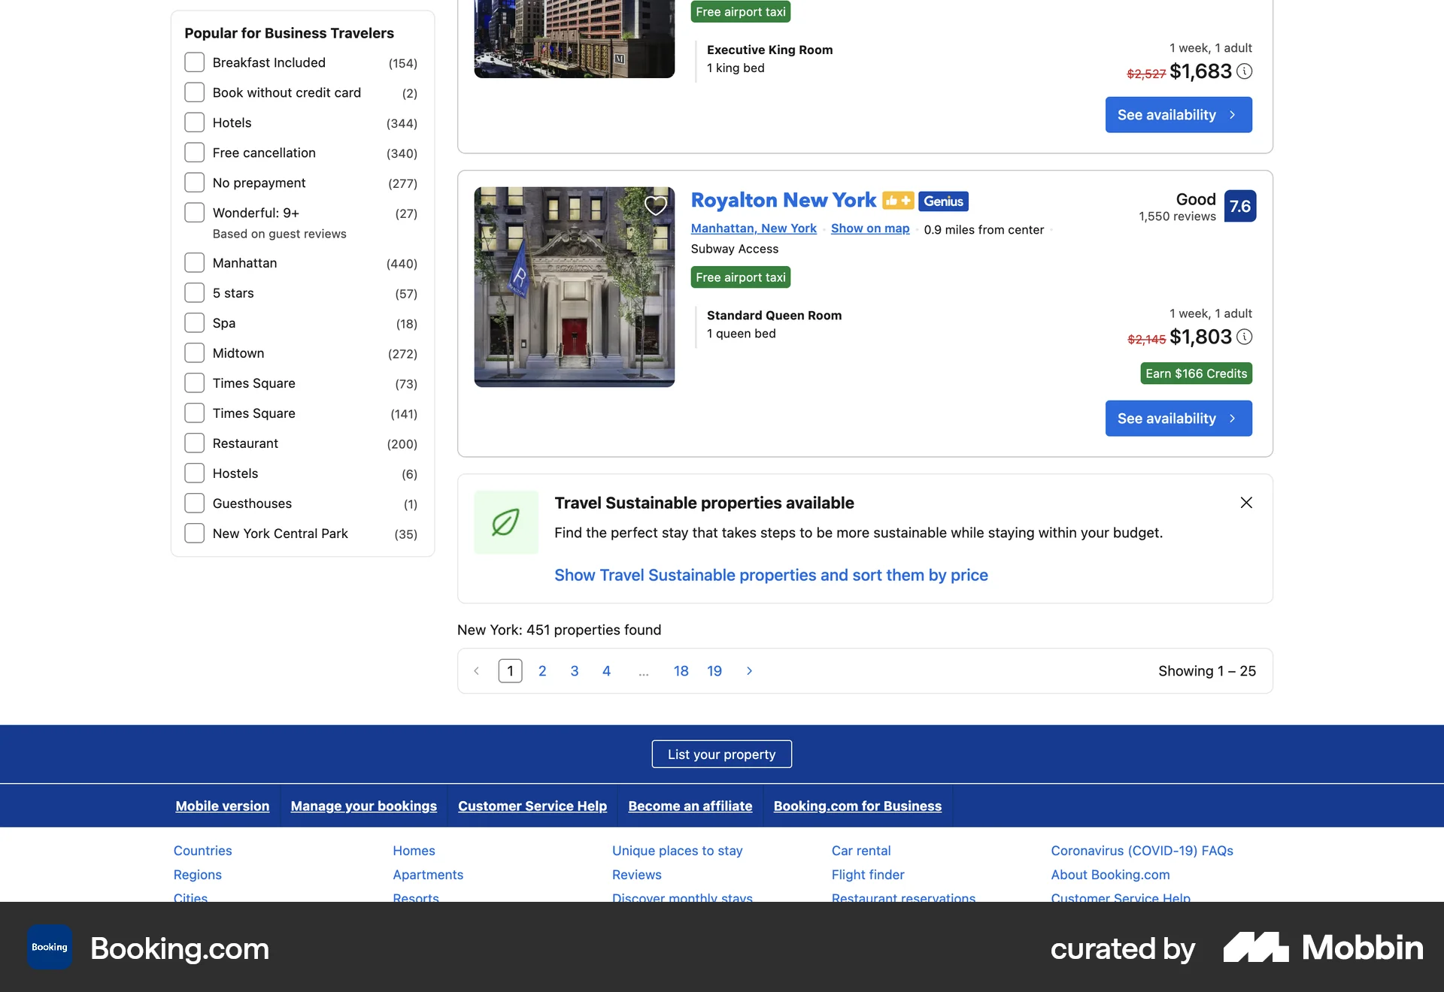
Task: Click the Earn $166 Credits badge
Action: point(1196,373)
